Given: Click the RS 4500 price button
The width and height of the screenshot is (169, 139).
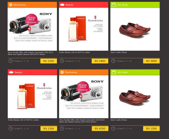Looking at the screenshot, I should [100, 129].
